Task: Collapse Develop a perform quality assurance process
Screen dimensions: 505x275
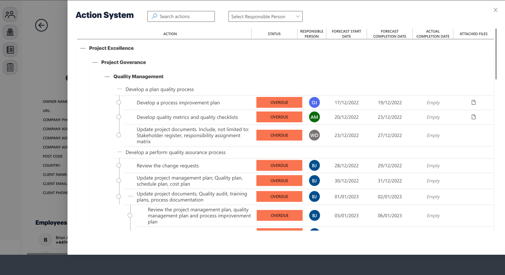Action: tap(119, 152)
